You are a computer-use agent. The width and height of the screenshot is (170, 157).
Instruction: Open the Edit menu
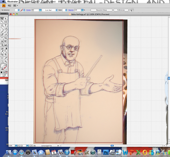[28, 1]
